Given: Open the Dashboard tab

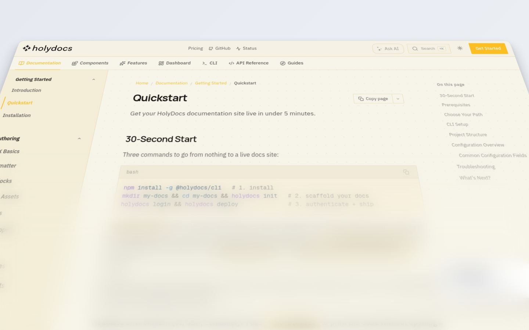Looking at the screenshot, I should [174, 63].
